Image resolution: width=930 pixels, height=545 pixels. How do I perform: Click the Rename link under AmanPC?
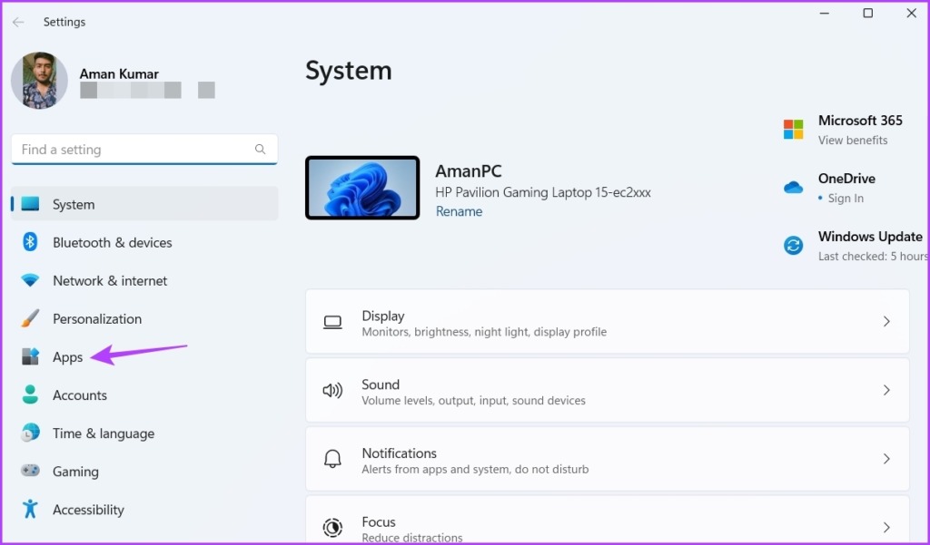459,211
